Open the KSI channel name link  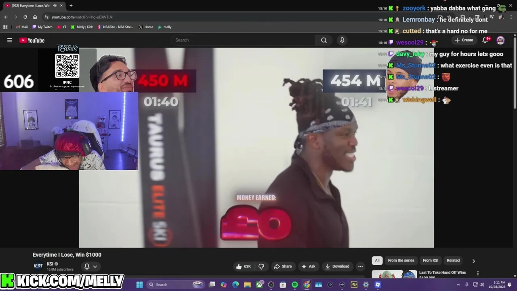[x=50, y=264]
